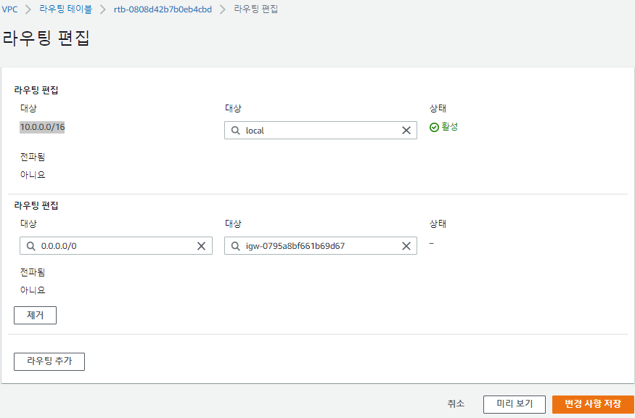
Task: Click the 제거 button
Action: 36,315
